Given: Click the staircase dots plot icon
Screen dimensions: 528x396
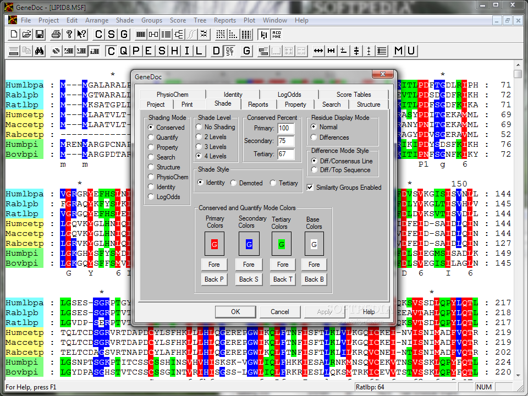Looking at the screenshot, I should [233, 34].
